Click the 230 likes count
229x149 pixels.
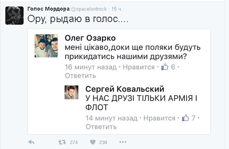click(x=103, y=142)
